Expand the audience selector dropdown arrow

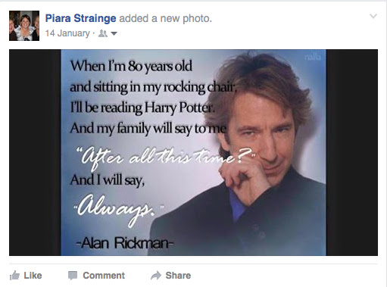point(114,33)
